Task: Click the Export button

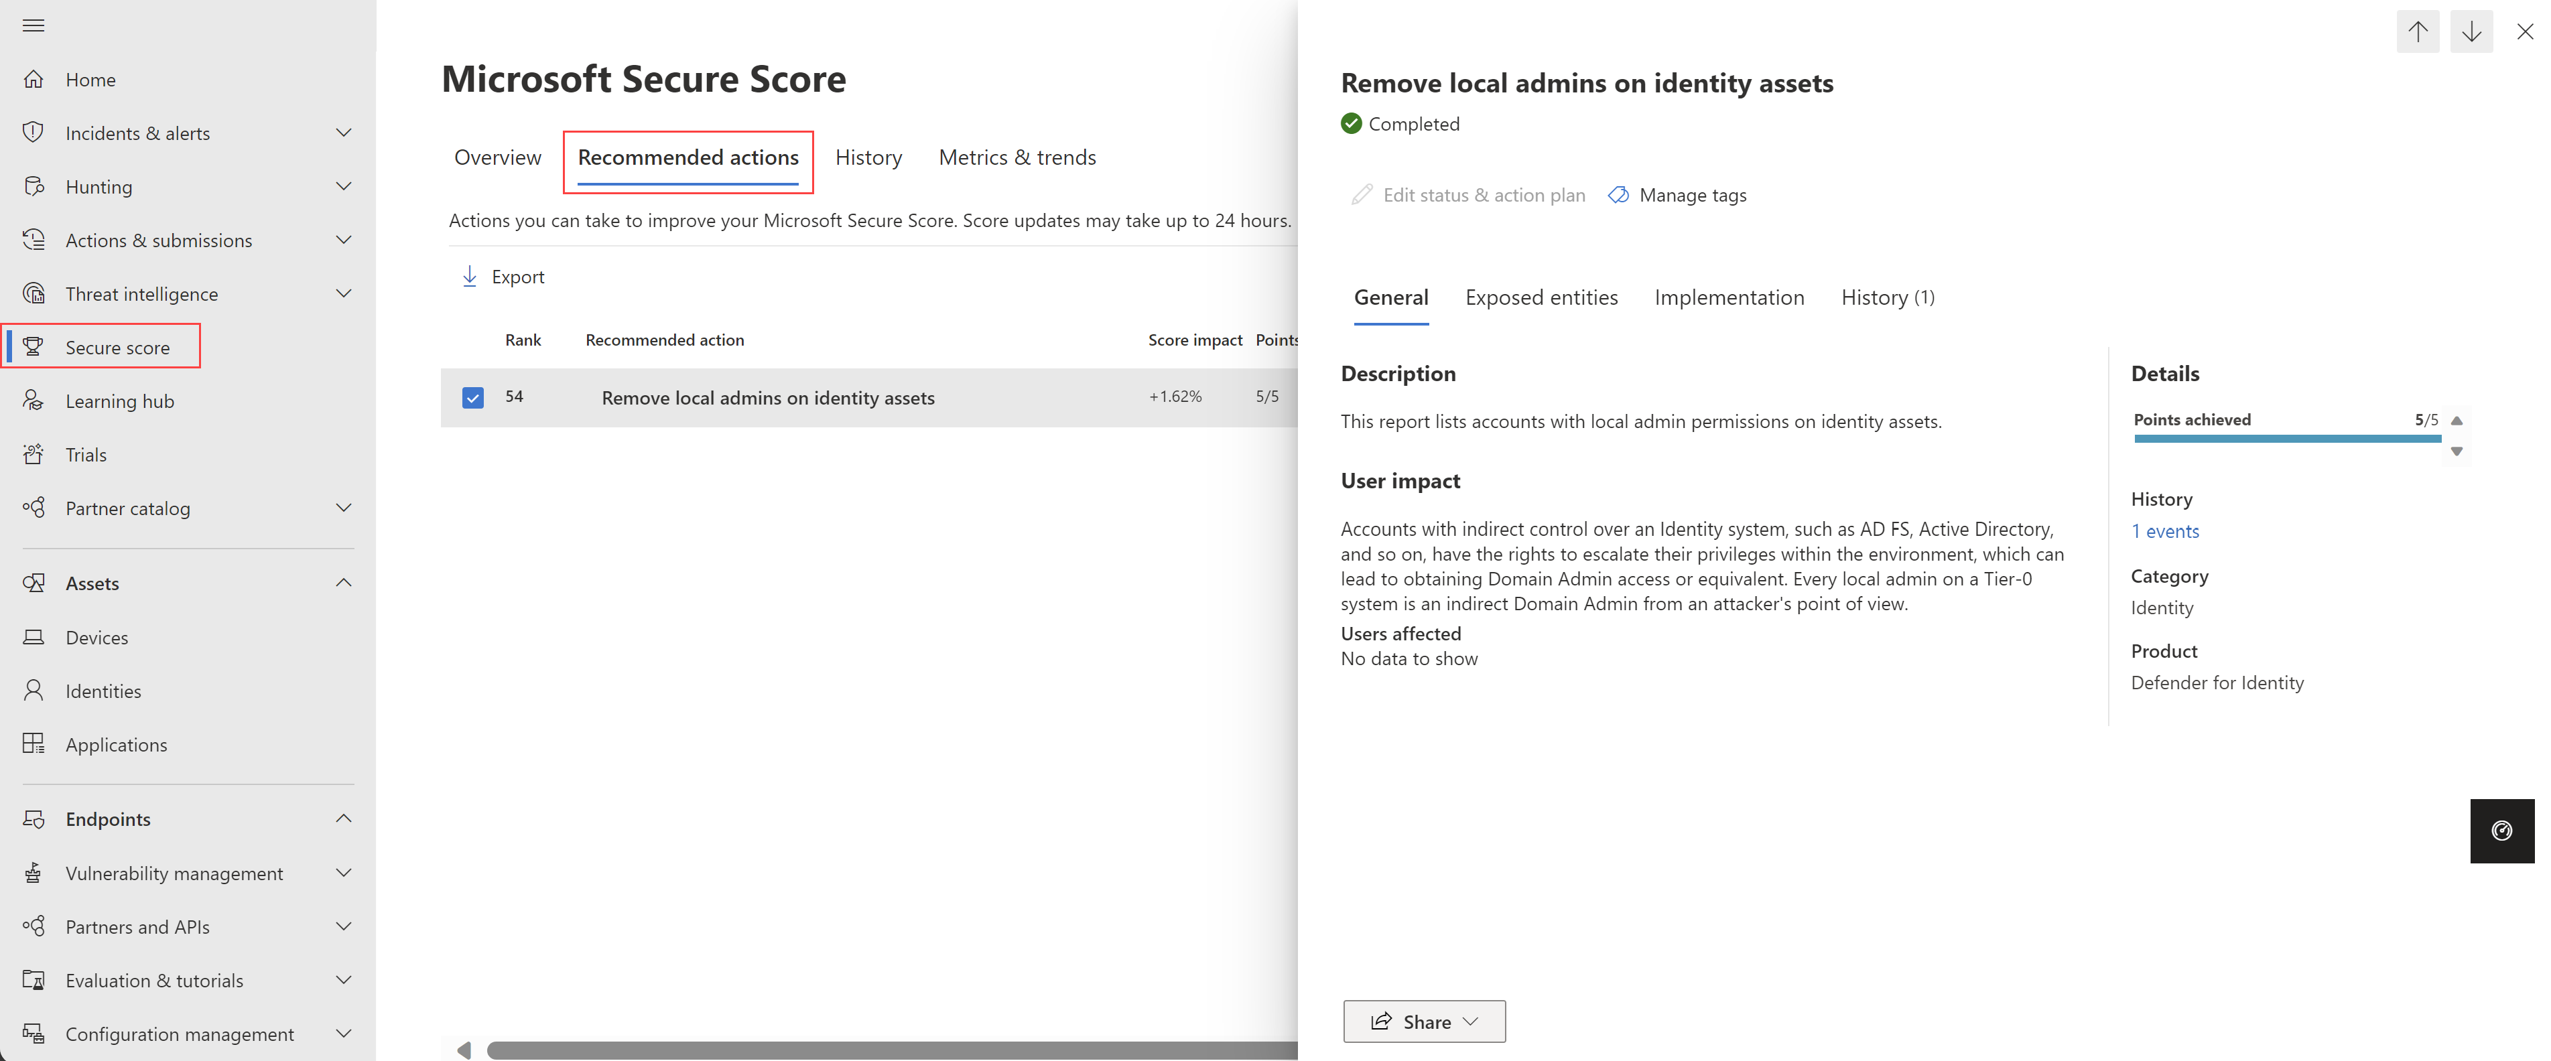Action: coord(502,276)
